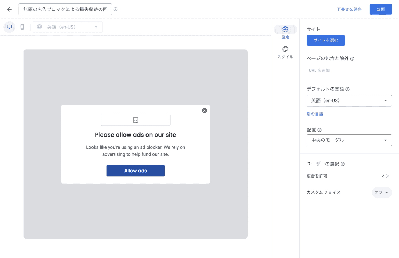Expand preview language dropdown 英語 (en-US)

pyautogui.click(x=68, y=27)
